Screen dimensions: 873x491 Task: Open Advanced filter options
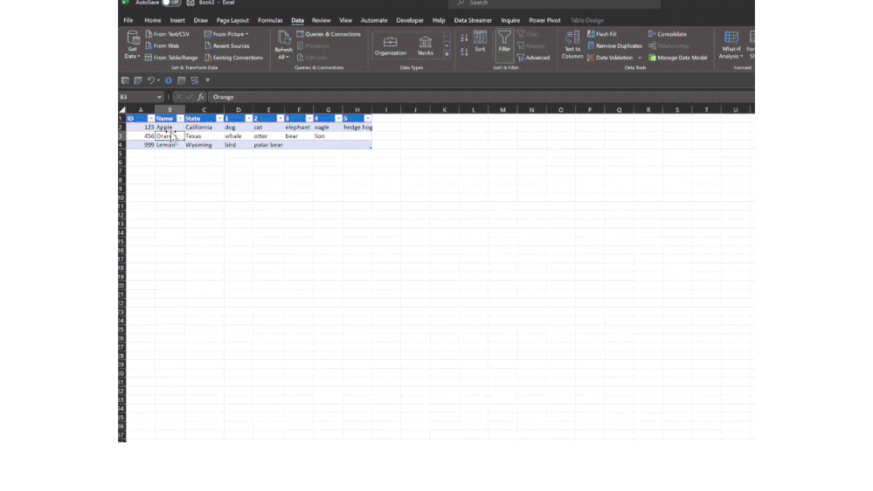(533, 58)
